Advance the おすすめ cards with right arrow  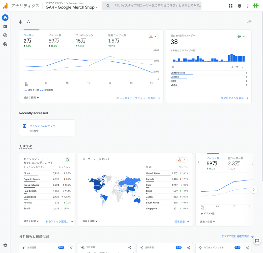253,190
